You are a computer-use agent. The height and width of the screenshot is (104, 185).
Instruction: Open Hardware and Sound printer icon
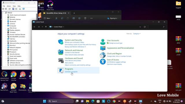click(61, 60)
